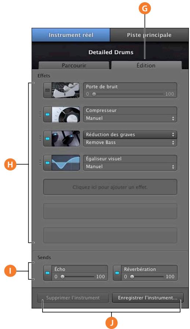
Task: Open the Réduction des graves effect thumbnail
Action: click(x=66, y=139)
